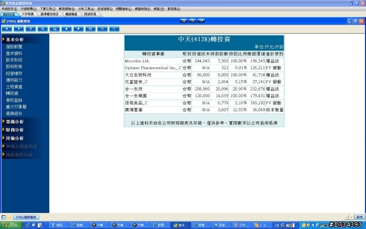The image size is (366, 229).
Task: Click the 廣博實業 row name
Action: [133, 110]
